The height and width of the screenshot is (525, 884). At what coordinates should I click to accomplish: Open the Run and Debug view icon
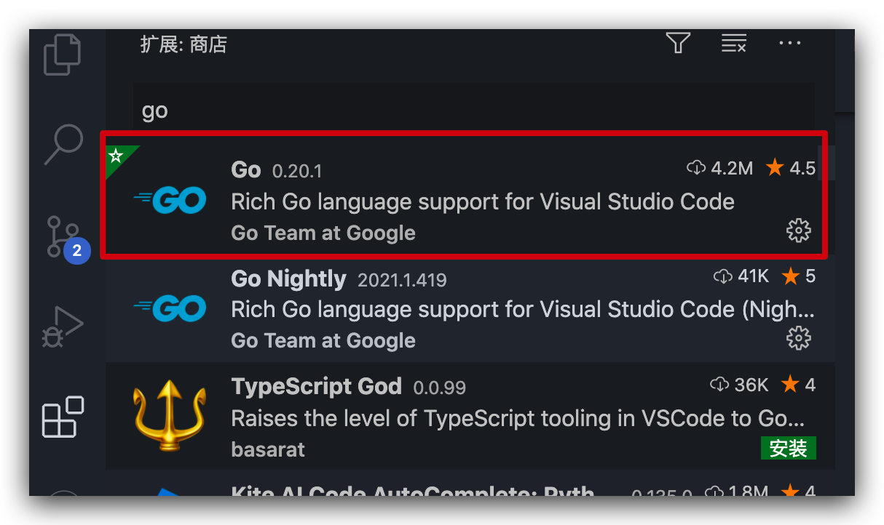point(64,326)
